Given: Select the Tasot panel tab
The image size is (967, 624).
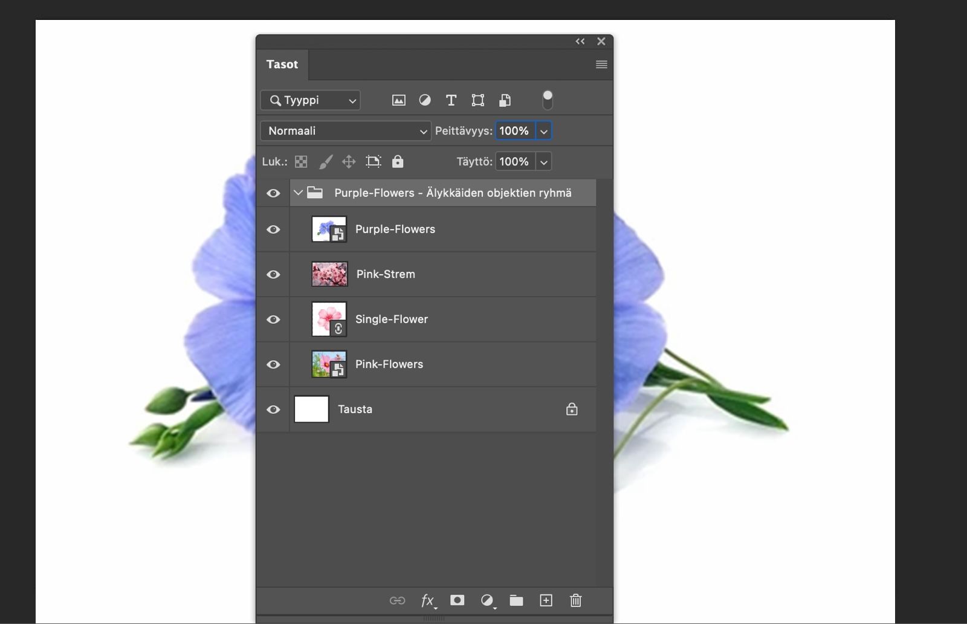Looking at the screenshot, I should (x=282, y=65).
